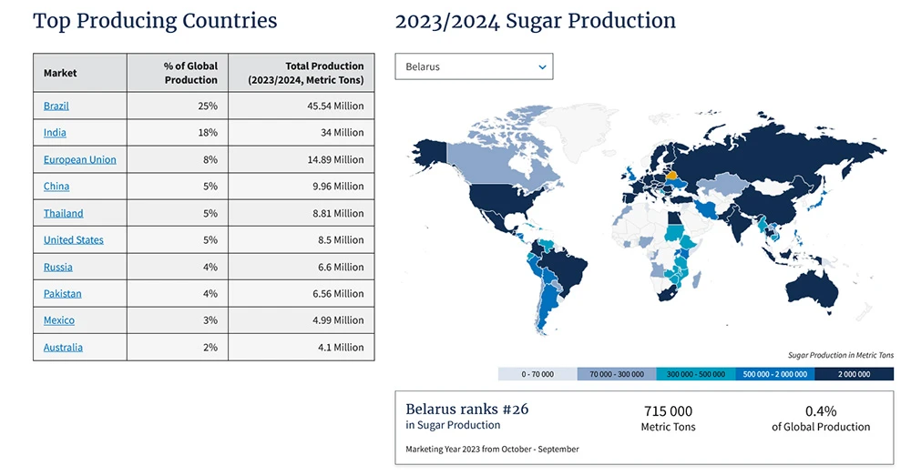Follow the Russia link in the table
911x476 pixels.
click(x=58, y=267)
